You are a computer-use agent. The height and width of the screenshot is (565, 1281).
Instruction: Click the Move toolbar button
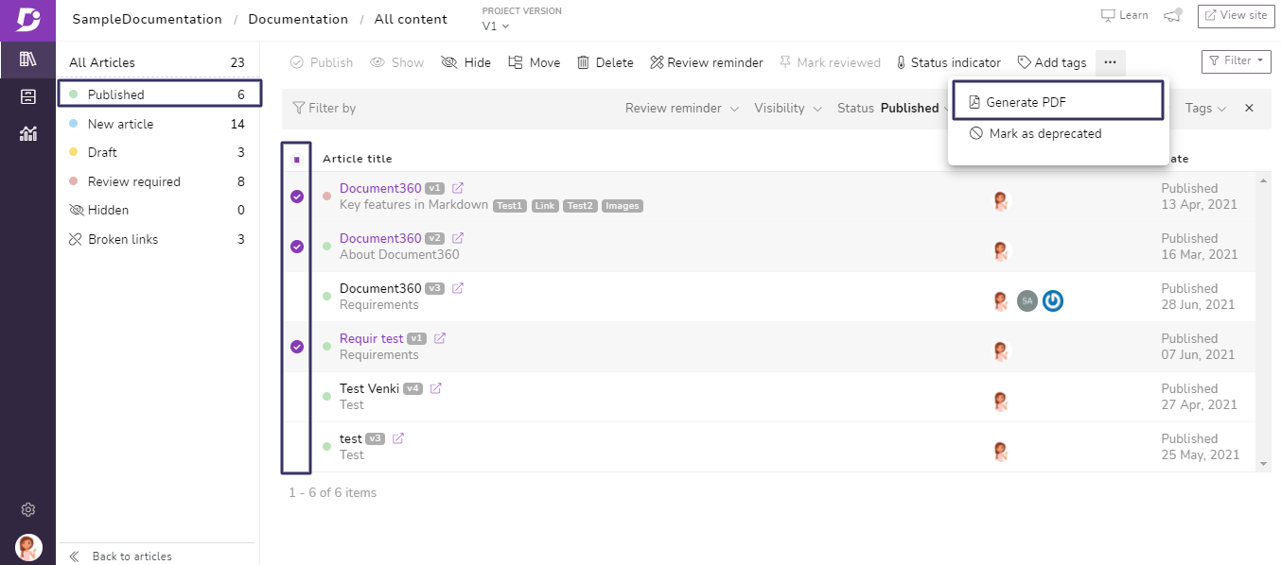point(535,62)
